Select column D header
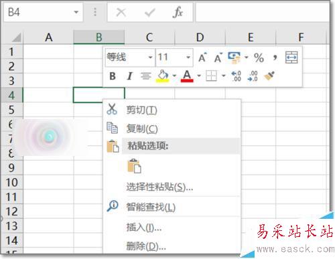The height and width of the screenshot is (259, 335). pyautogui.click(x=200, y=37)
